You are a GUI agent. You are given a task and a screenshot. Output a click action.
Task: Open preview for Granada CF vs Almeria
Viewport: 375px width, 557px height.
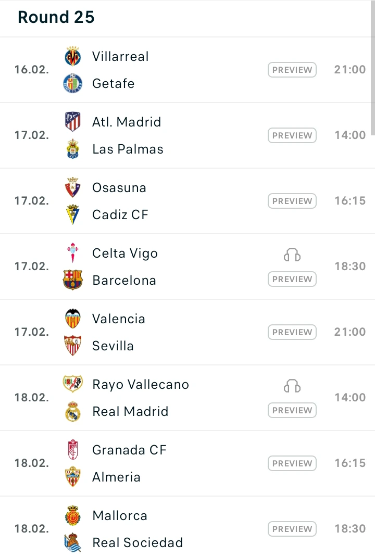(x=292, y=463)
